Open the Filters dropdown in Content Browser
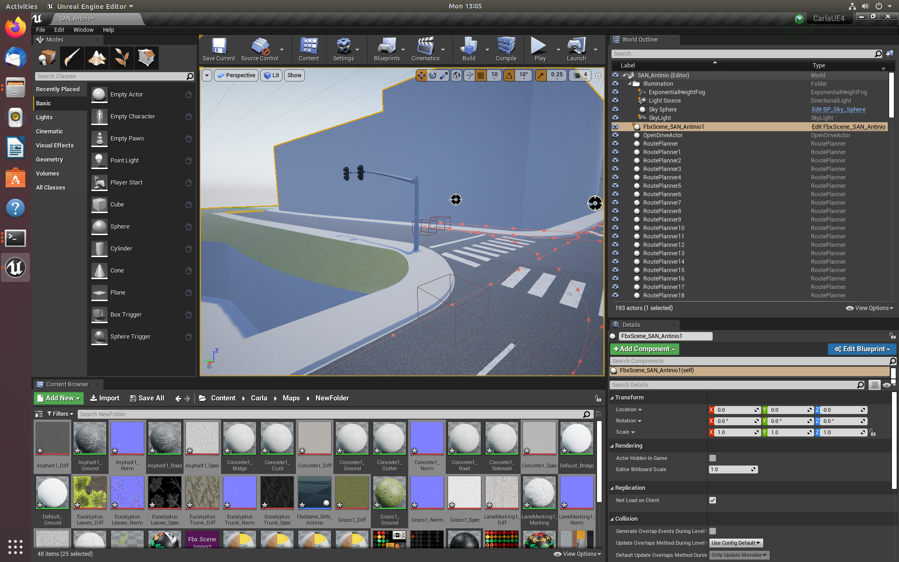The width and height of the screenshot is (899, 562). (x=60, y=414)
